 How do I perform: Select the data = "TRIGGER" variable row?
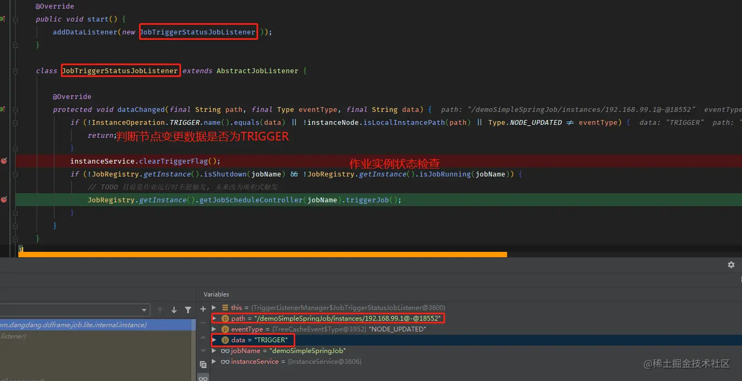tap(476, 340)
